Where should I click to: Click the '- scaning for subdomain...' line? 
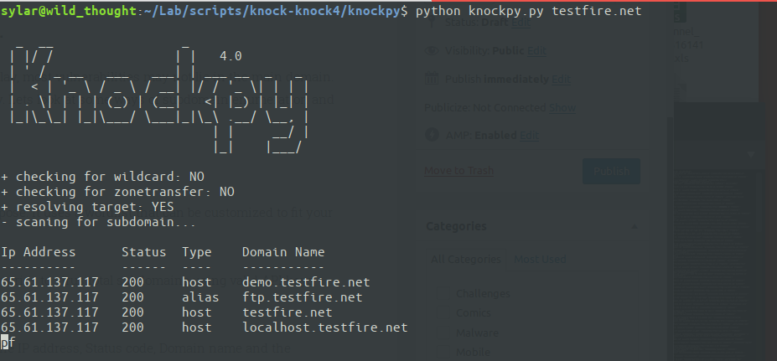click(99, 222)
